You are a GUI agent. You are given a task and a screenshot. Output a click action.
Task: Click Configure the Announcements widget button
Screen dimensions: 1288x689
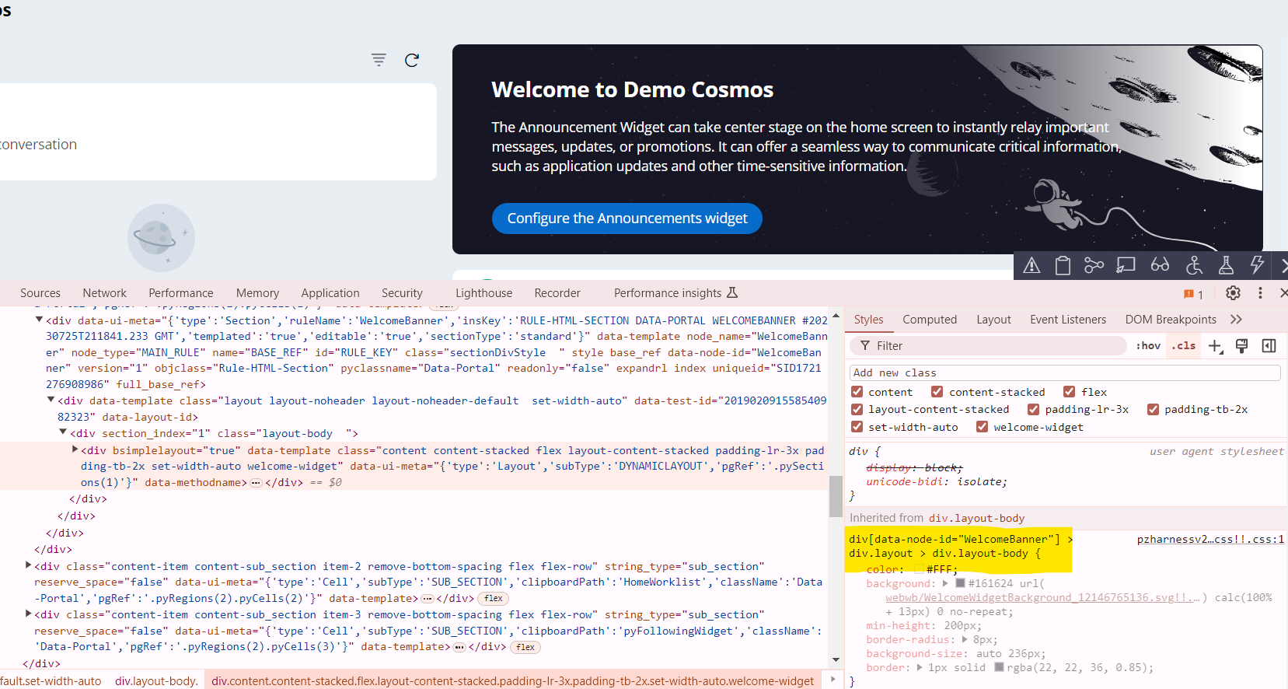coord(627,219)
